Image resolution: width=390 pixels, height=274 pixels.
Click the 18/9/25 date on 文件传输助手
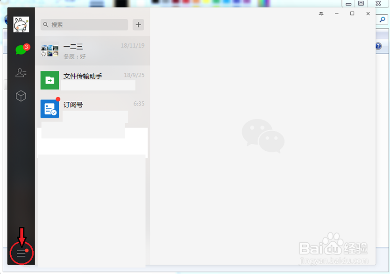(134, 75)
